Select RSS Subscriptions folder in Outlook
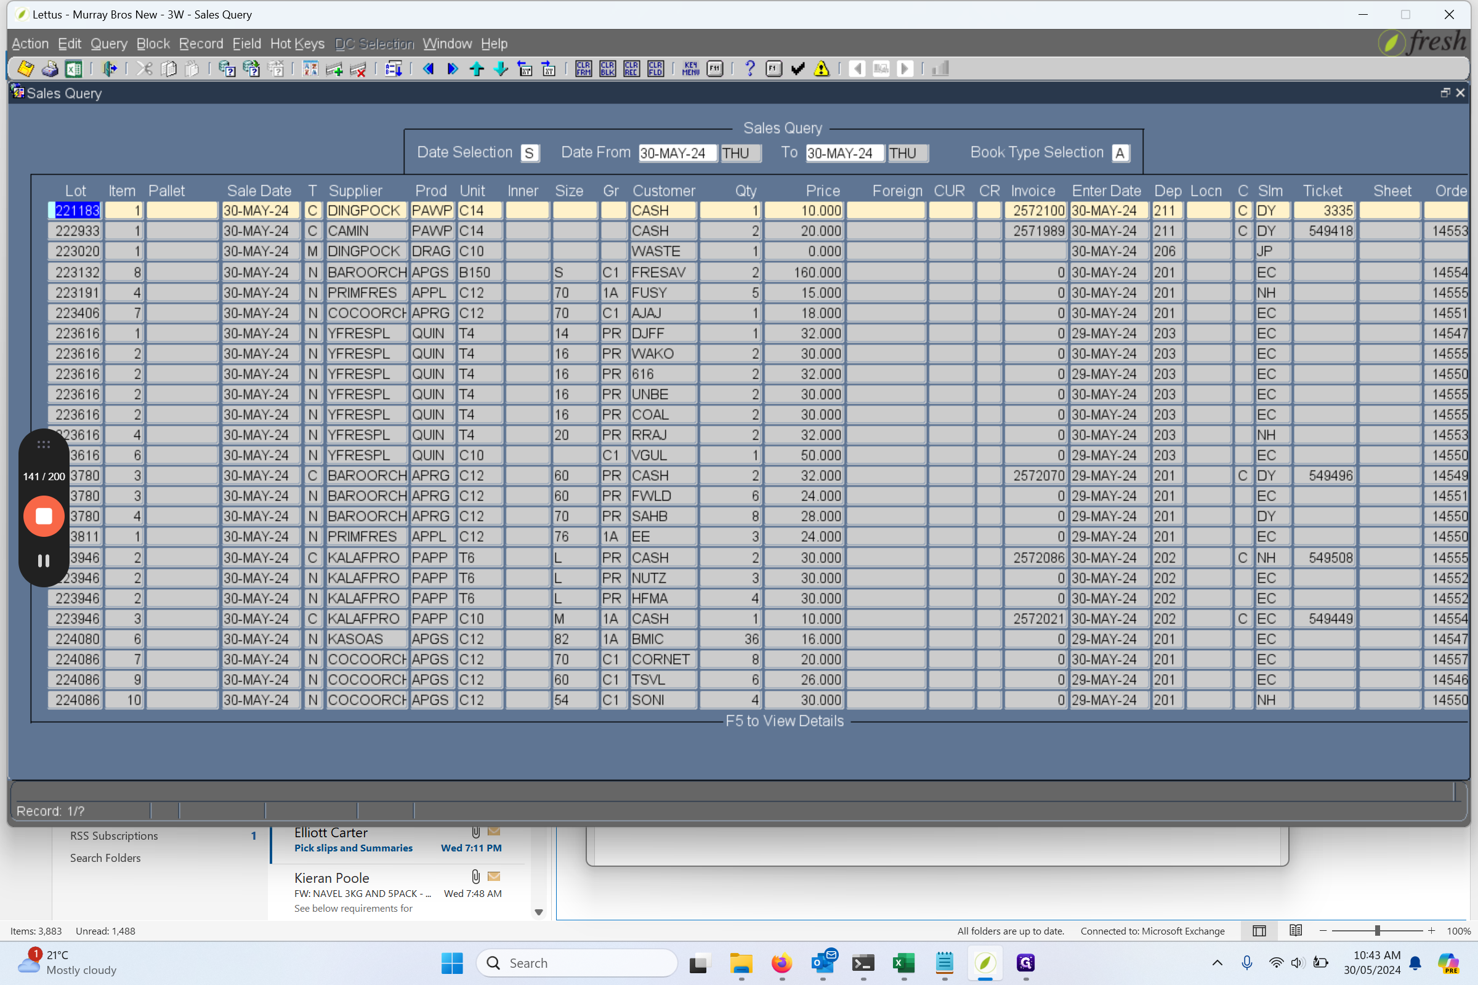This screenshot has height=985, width=1478. pos(114,835)
